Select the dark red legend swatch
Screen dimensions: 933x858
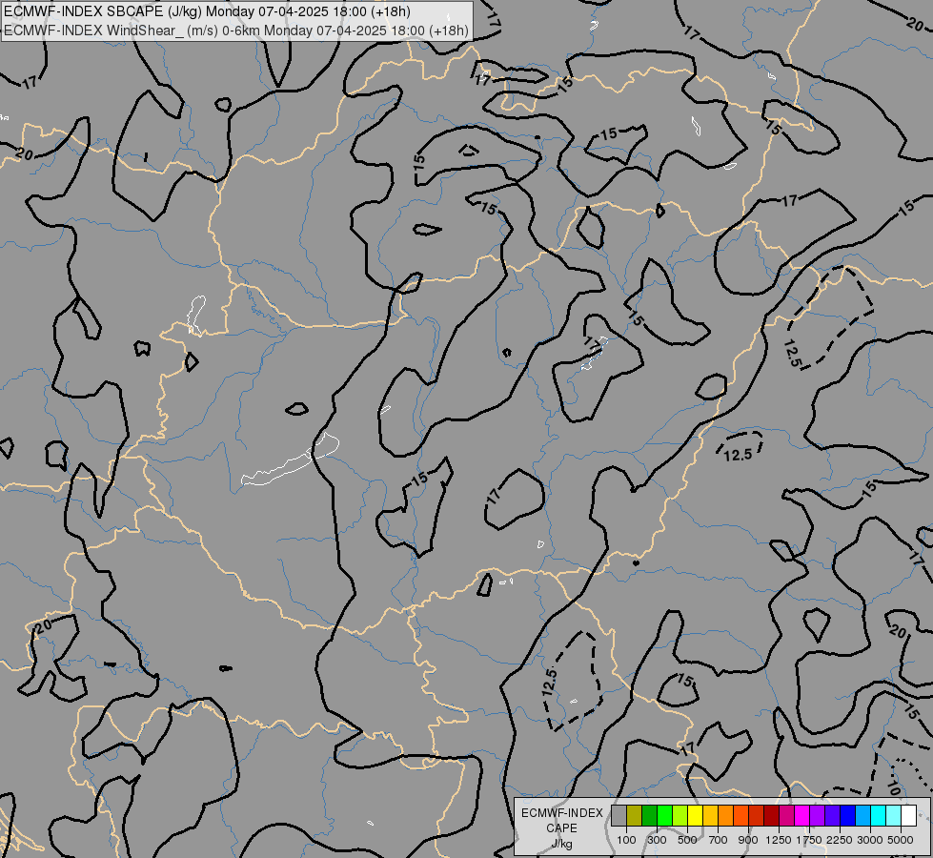772,816
